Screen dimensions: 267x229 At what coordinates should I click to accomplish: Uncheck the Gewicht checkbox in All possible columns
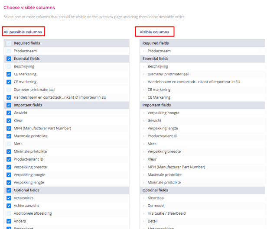coord(9,113)
